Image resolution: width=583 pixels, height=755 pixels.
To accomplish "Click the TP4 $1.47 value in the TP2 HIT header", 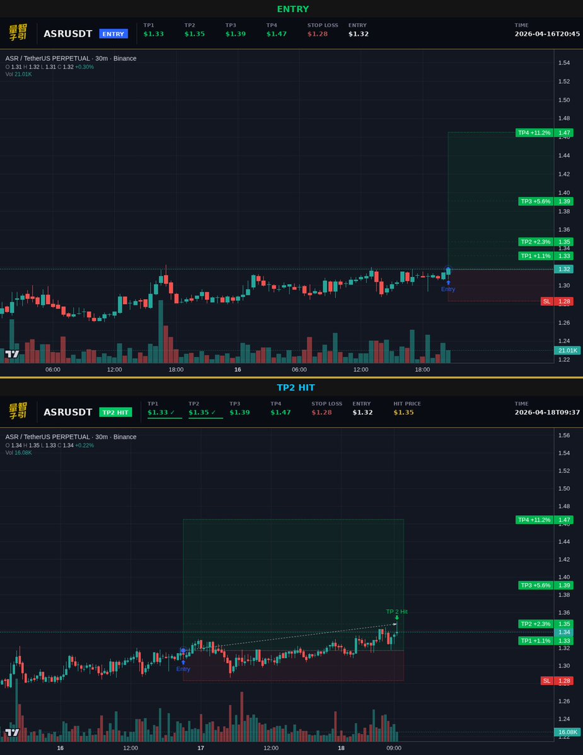I will [280, 412].
